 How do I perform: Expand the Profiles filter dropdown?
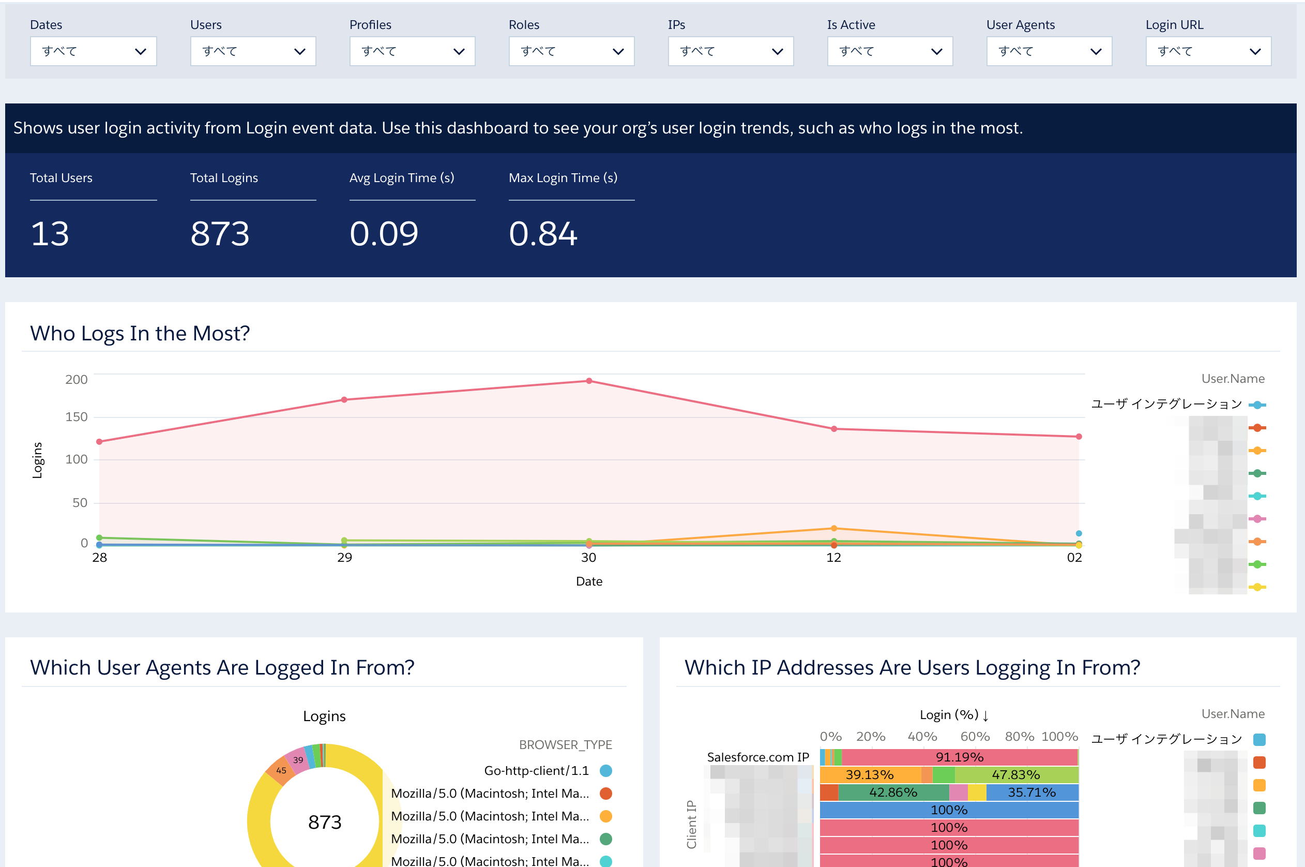[412, 51]
